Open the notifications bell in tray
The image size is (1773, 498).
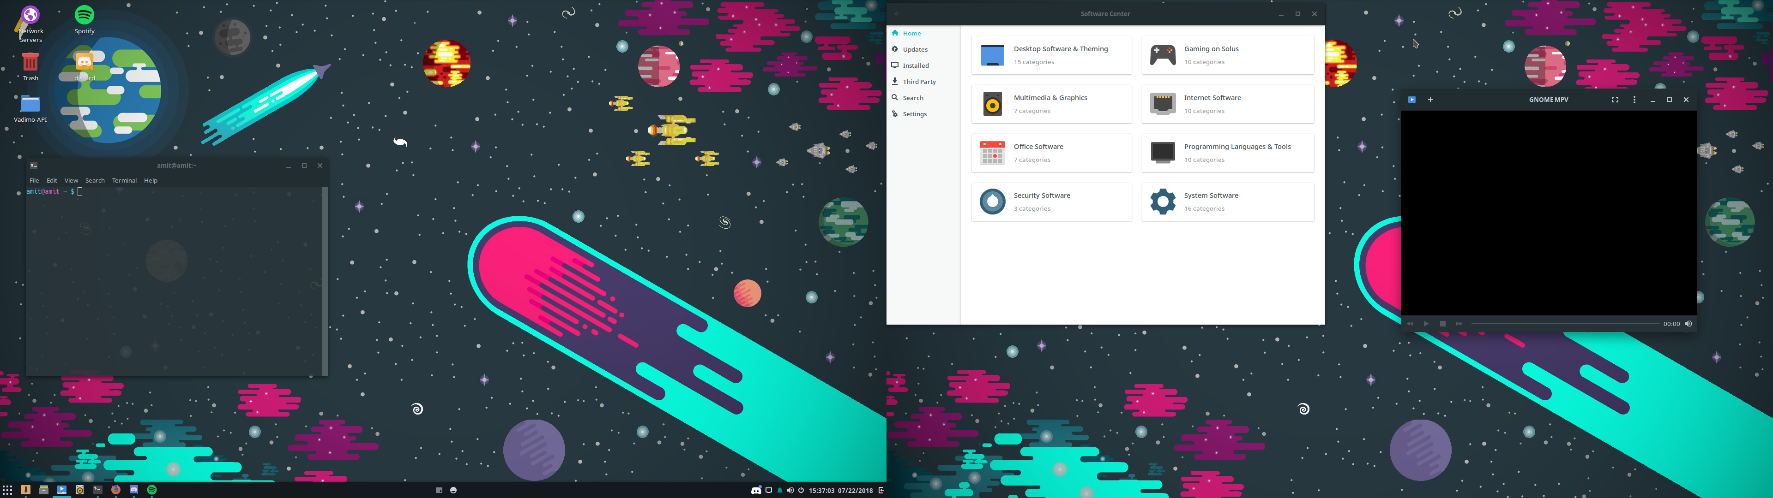click(x=780, y=491)
